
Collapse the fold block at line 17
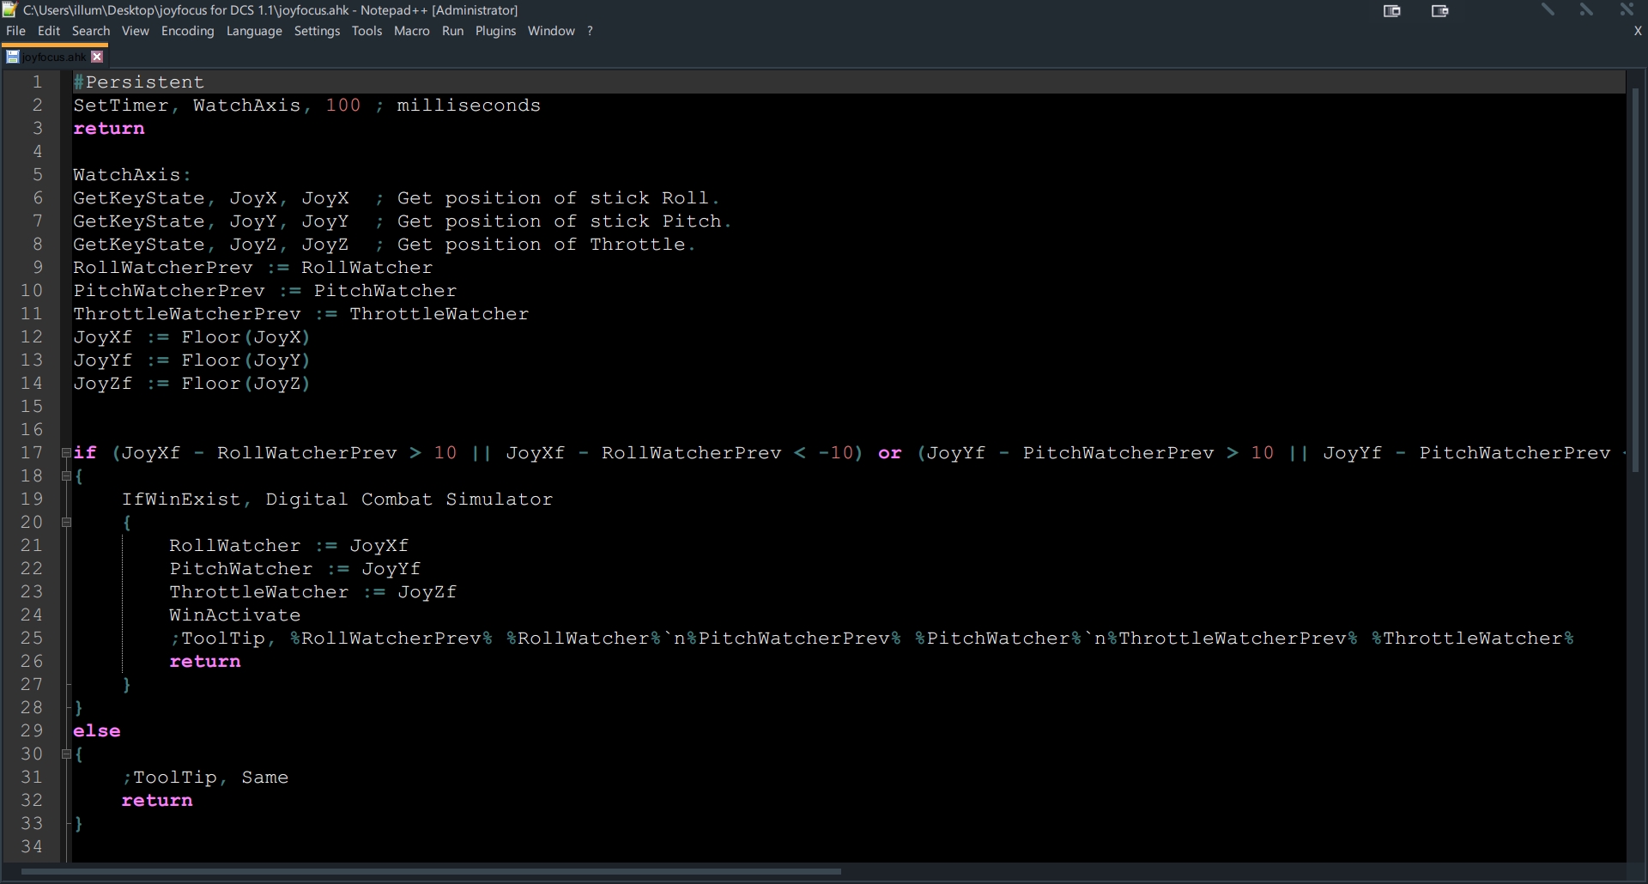[66, 453]
